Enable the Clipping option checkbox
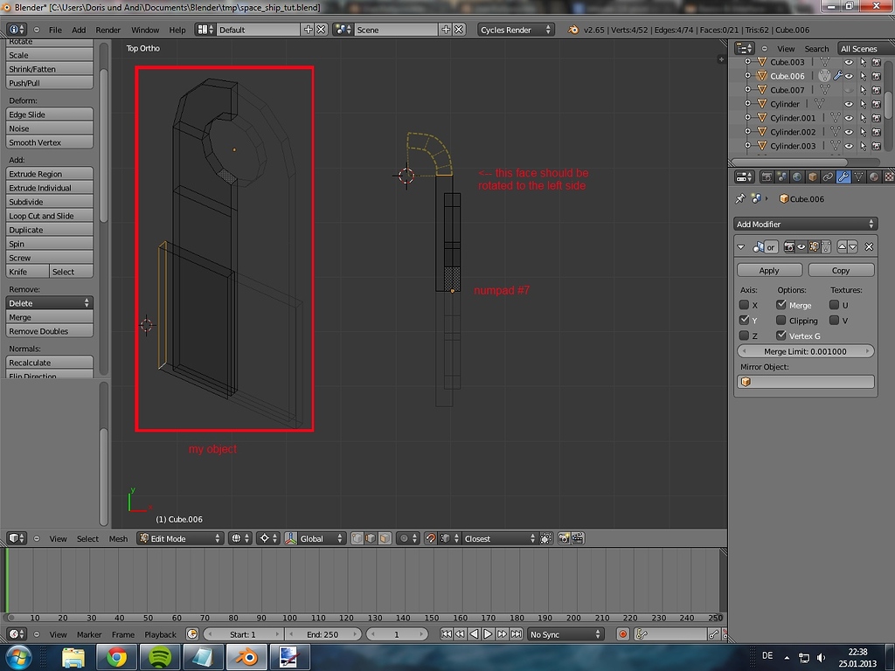The height and width of the screenshot is (671, 895). 781,320
